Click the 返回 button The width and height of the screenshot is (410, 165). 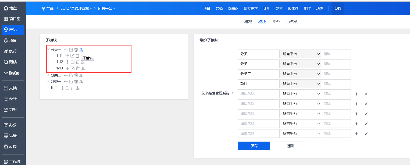(x=290, y=146)
